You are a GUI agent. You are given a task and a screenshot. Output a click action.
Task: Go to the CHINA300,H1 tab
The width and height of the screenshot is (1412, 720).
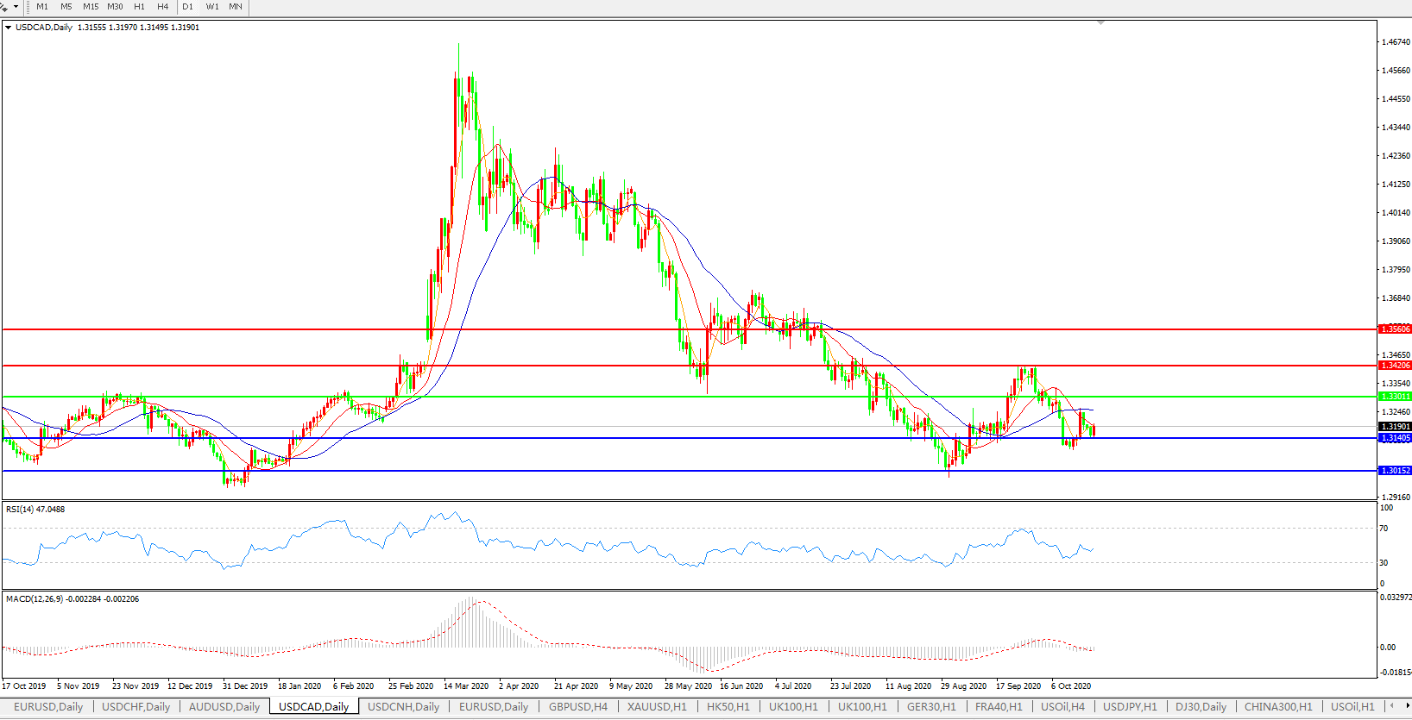1277,707
